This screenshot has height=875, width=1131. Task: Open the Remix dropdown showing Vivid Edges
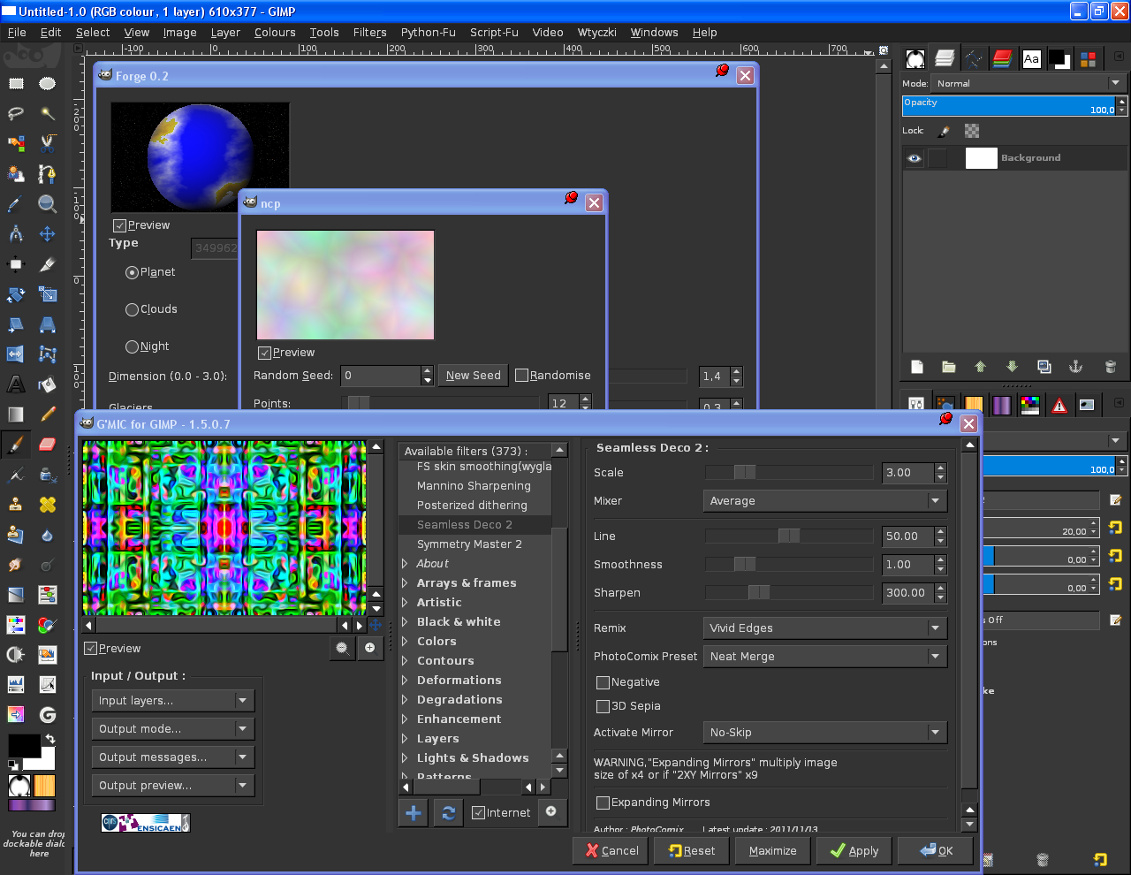(825, 628)
